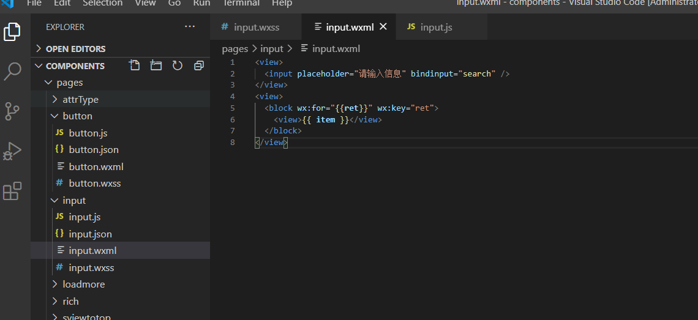Click the pages breadcrumb segment
This screenshot has width=698, height=320.
[x=235, y=48]
